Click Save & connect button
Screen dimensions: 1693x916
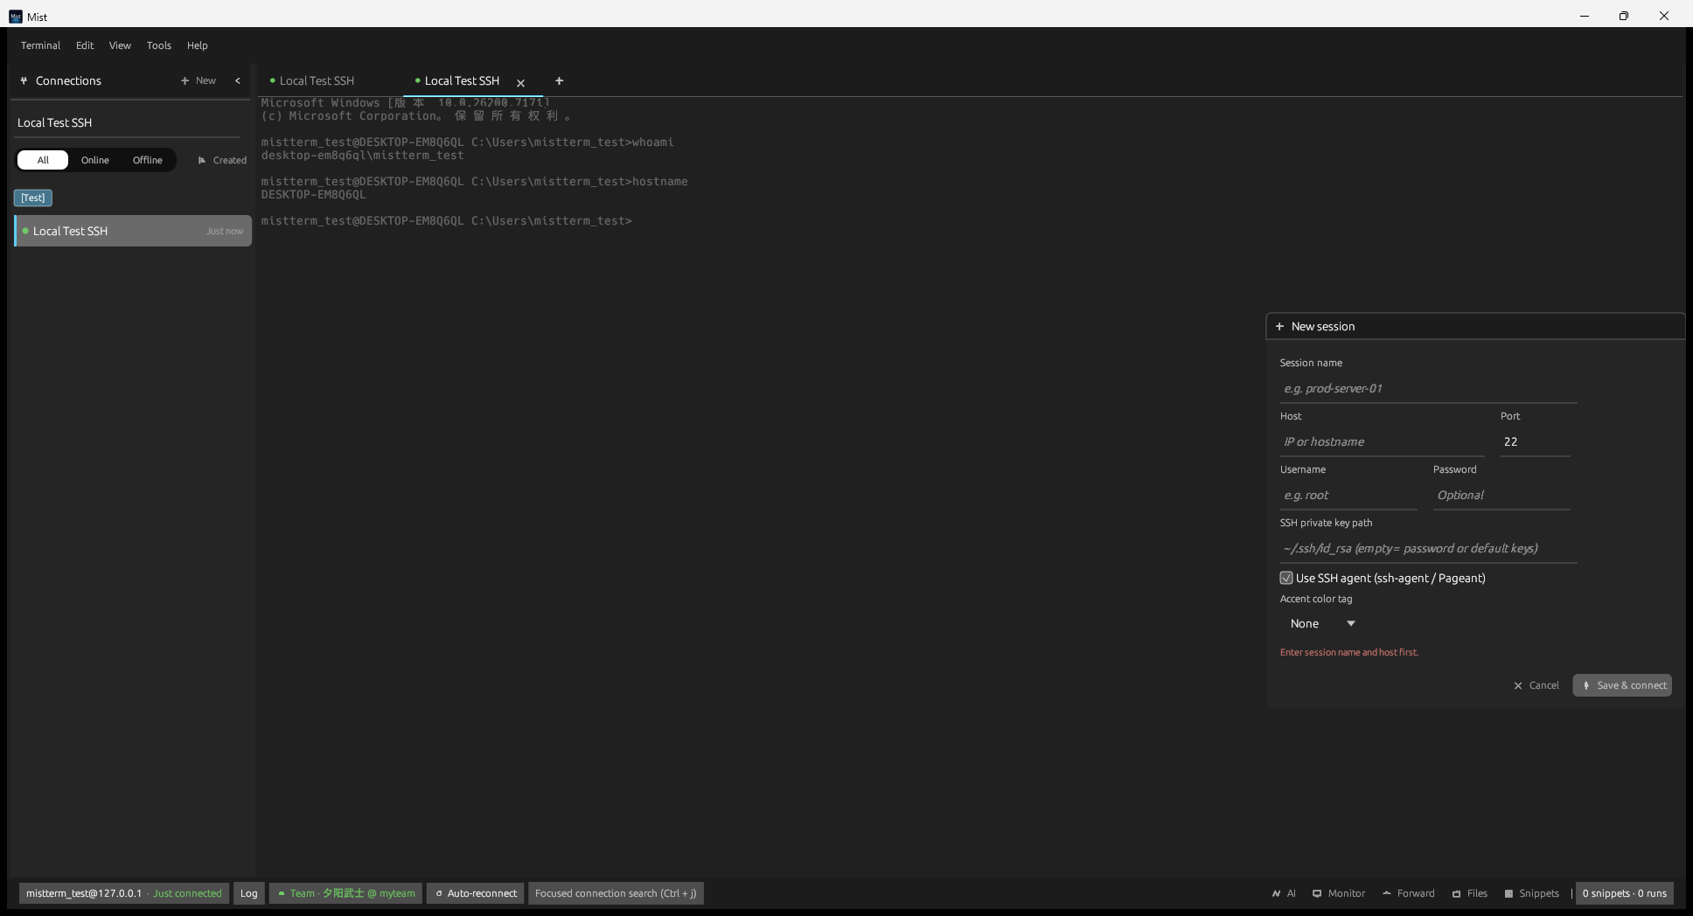(1622, 685)
